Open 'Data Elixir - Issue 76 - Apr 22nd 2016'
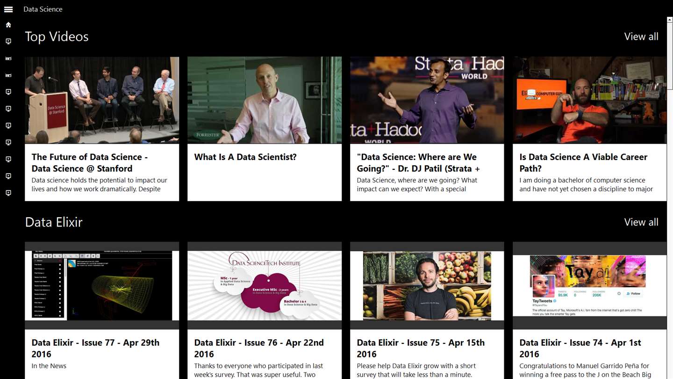The image size is (673, 379). pyautogui.click(x=259, y=348)
